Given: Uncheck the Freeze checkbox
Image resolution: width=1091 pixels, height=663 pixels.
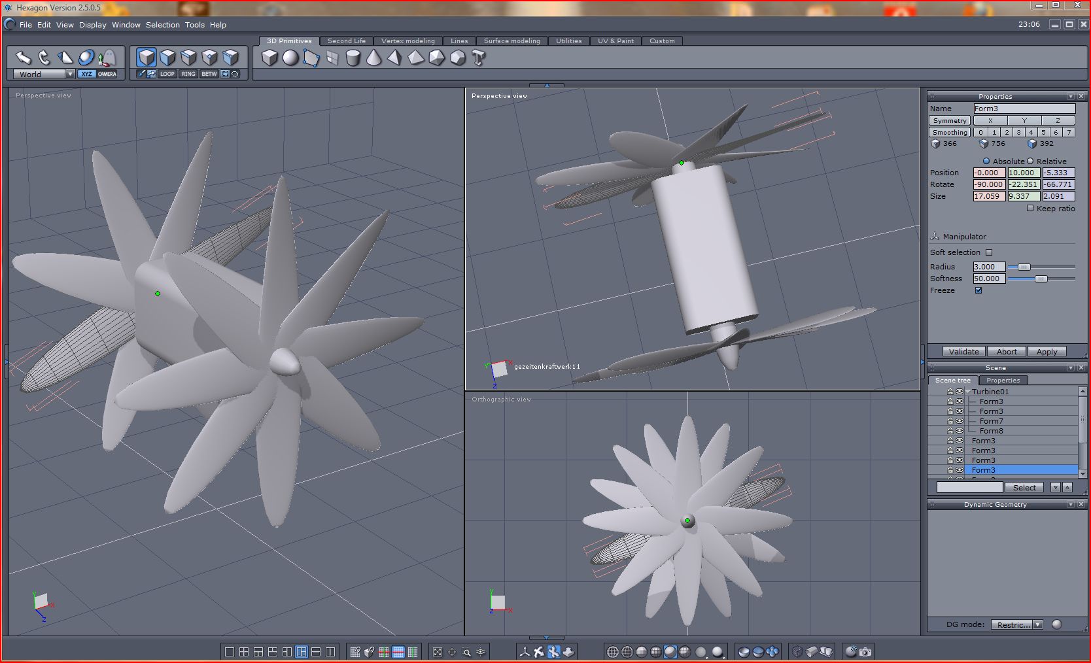Looking at the screenshot, I should (x=978, y=290).
